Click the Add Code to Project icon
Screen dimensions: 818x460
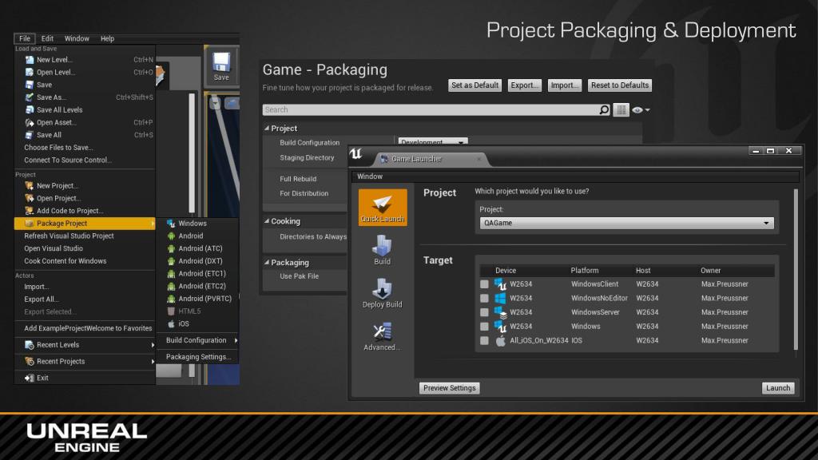coord(30,211)
